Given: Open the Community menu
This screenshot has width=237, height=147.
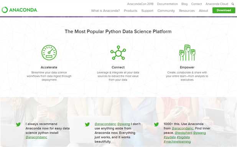Looking at the screenshot, I should pyautogui.click(x=166, y=11).
